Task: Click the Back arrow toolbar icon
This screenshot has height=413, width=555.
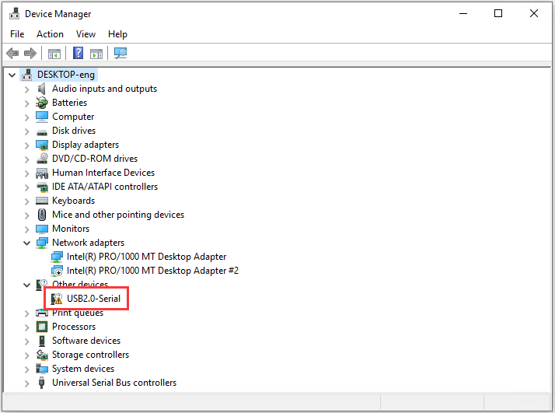Action: (x=12, y=54)
